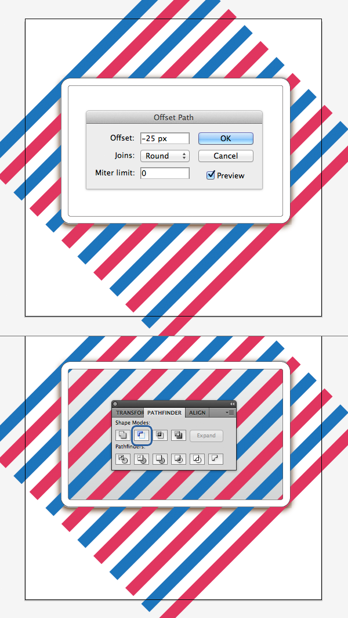Toggle the Preview checkbox
This screenshot has height=618, width=348.
(211, 175)
